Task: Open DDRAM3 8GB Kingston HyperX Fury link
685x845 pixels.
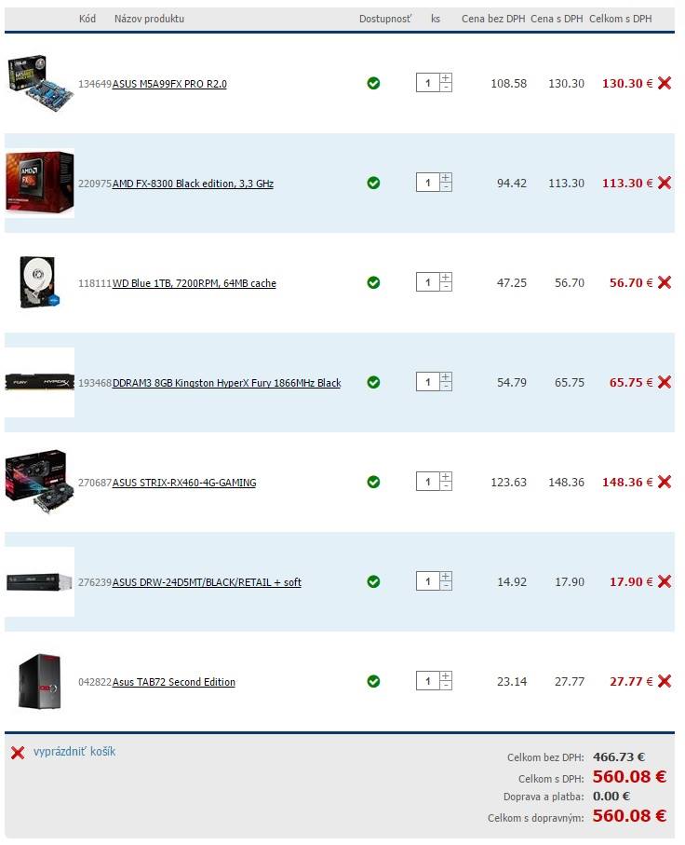Action: (x=226, y=383)
